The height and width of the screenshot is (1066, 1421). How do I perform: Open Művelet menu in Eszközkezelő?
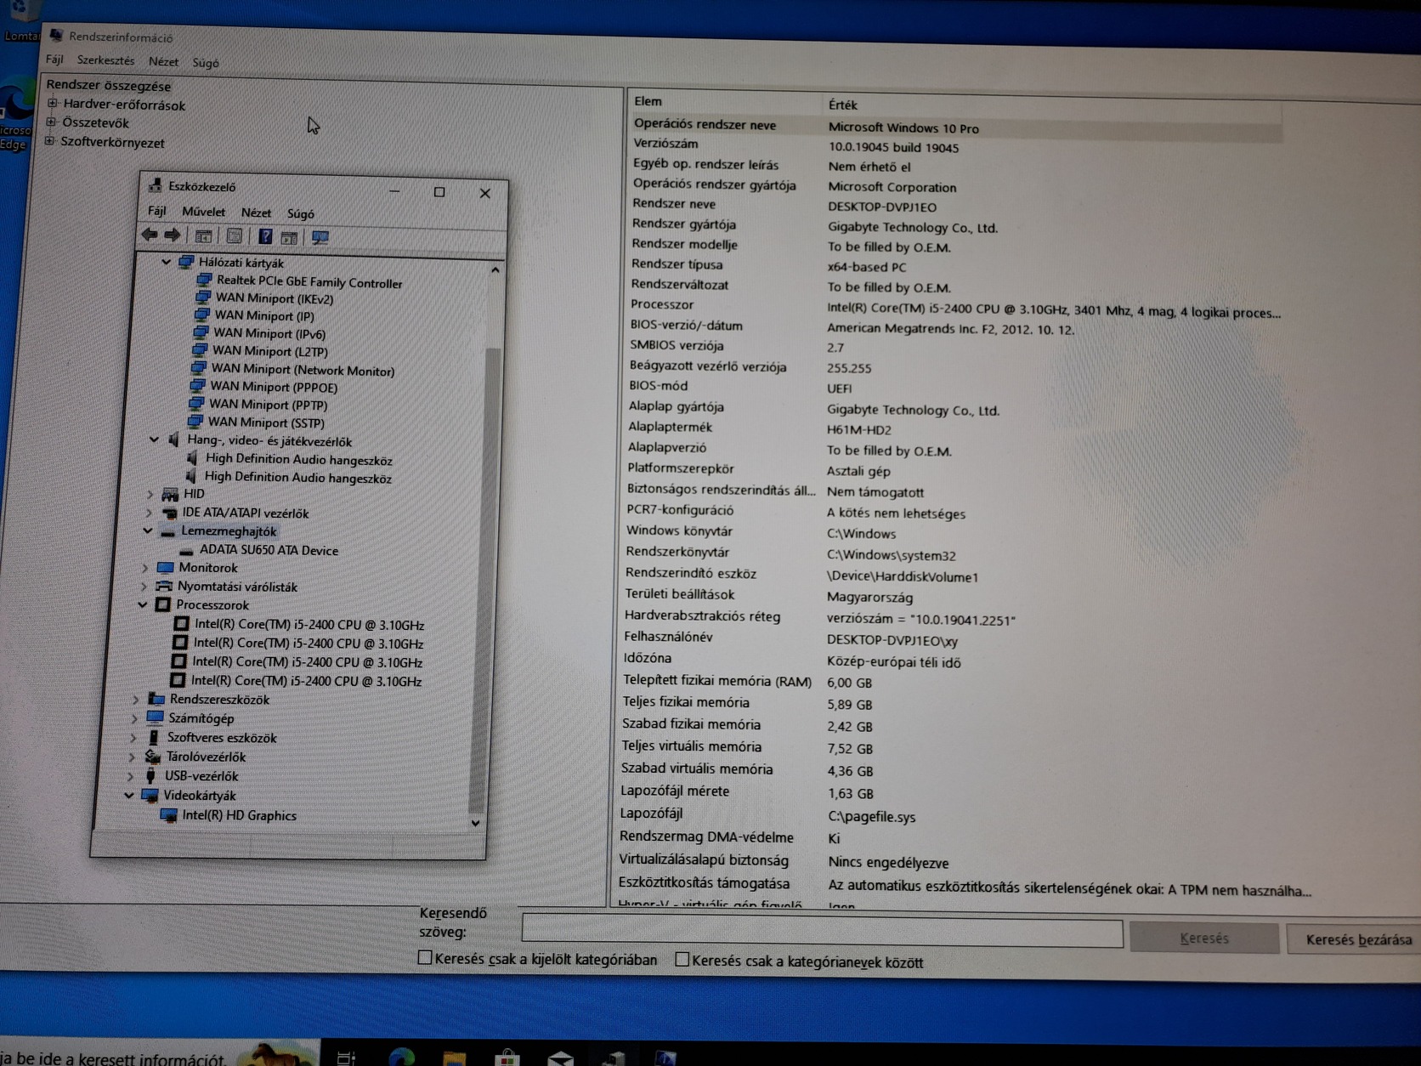[203, 212]
